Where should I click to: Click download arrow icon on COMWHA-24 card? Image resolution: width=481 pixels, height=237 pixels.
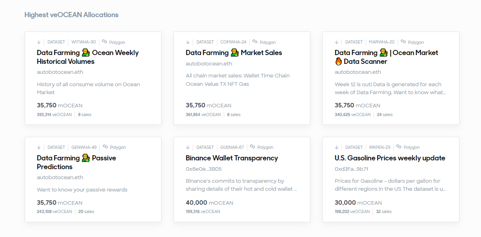coord(188,42)
